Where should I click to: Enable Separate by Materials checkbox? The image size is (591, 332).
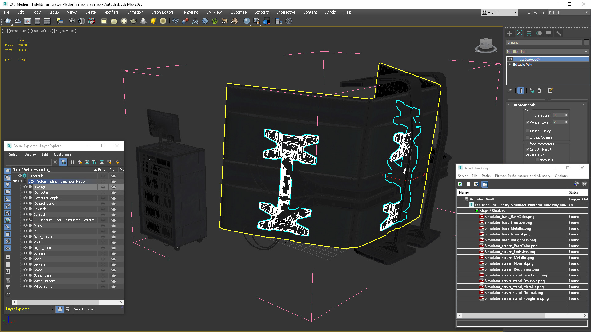tap(537, 160)
